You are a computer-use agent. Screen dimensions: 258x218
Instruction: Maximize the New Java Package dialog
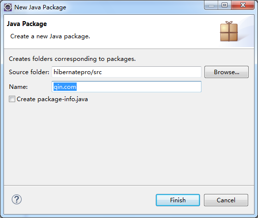(x=225, y=5)
